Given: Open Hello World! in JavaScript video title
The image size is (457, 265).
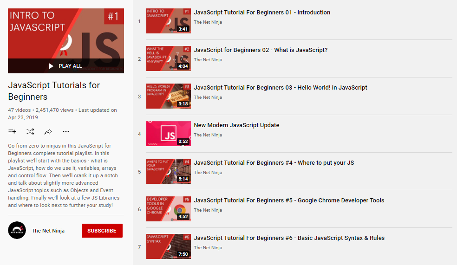Looking at the screenshot, I should [x=281, y=87].
